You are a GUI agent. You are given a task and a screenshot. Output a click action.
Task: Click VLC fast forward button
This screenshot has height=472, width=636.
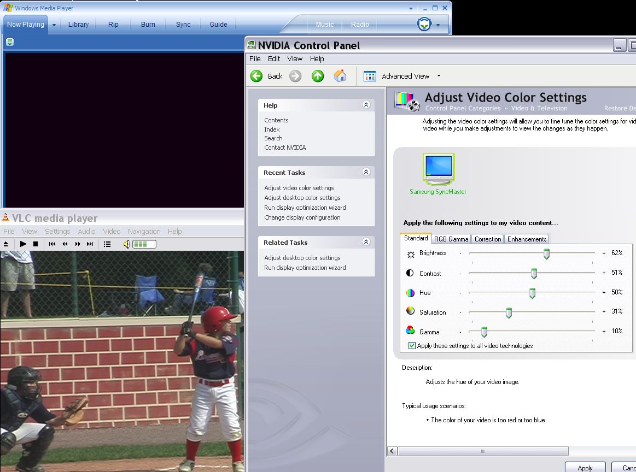pyautogui.click(x=78, y=244)
